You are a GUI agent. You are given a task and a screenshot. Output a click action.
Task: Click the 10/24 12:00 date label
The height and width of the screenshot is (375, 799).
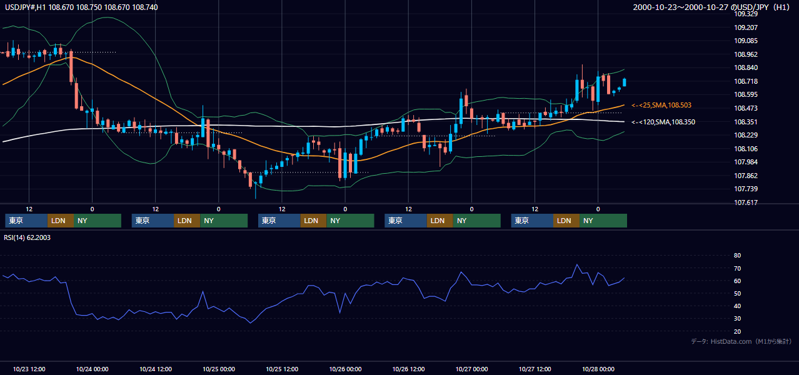pyautogui.click(x=155, y=369)
